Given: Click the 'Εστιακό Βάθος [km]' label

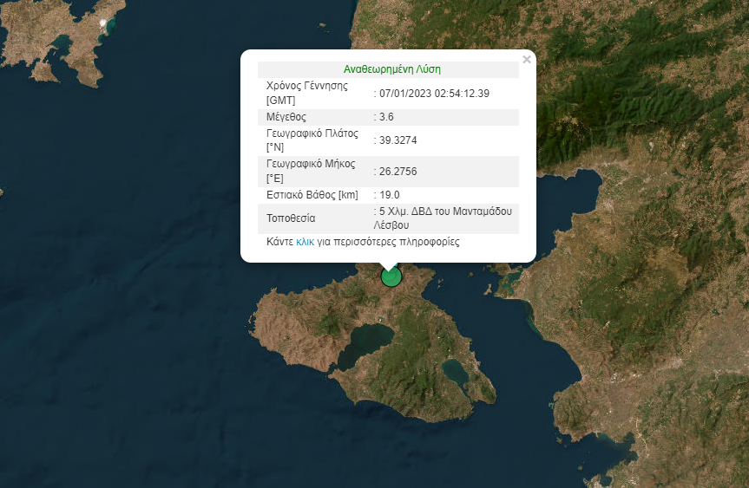Looking at the screenshot, I should (312, 195).
